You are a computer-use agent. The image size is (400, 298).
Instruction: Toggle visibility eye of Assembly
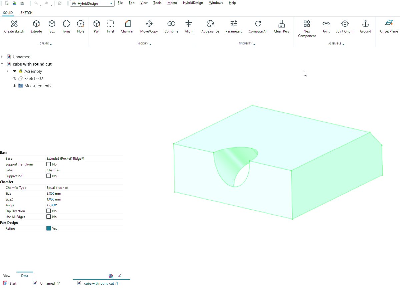(14, 71)
